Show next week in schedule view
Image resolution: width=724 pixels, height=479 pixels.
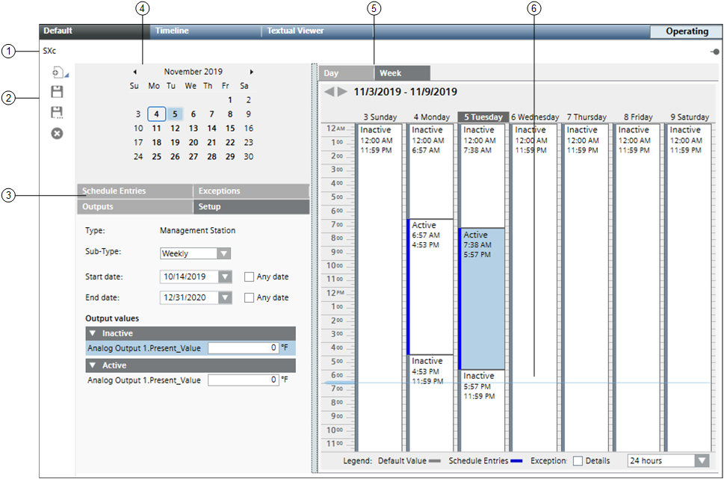tap(342, 92)
